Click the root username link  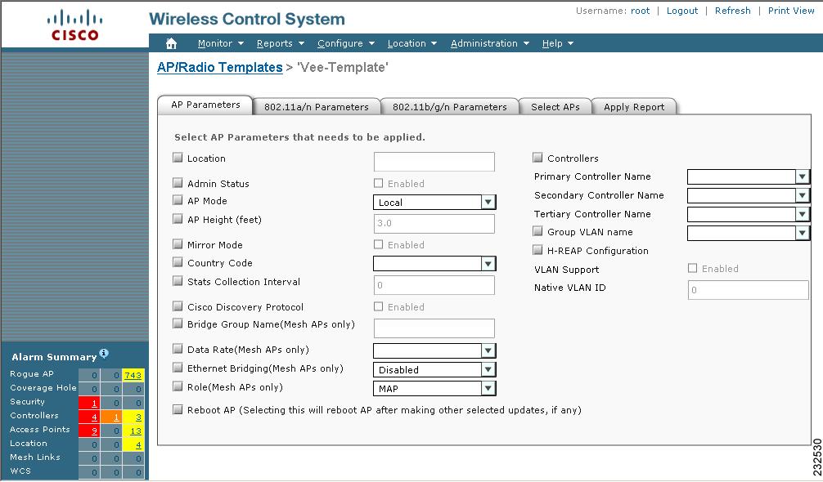coord(640,11)
